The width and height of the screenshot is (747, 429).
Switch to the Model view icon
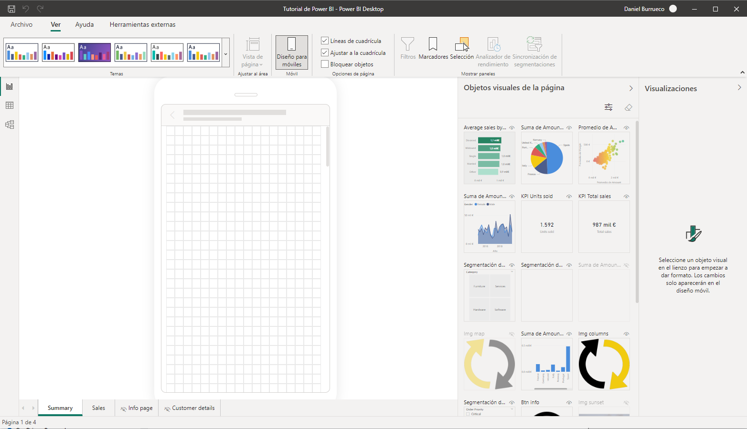click(x=10, y=125)
